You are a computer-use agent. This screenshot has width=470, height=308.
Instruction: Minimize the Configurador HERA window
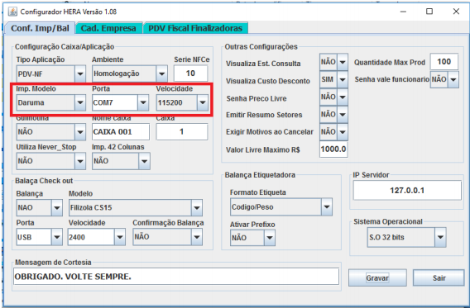403,12
